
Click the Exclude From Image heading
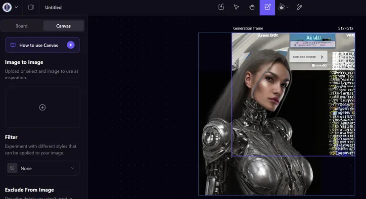(29, 190)
